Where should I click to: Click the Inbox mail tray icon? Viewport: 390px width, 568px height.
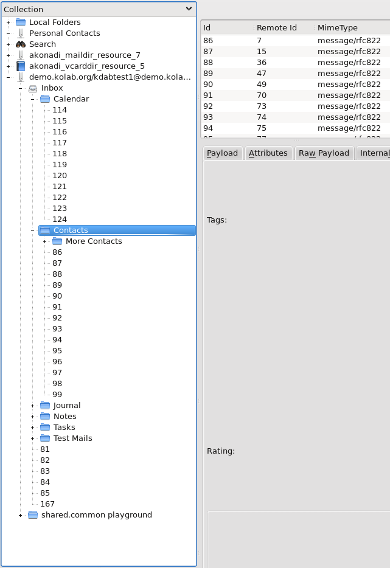pos(33,88)
